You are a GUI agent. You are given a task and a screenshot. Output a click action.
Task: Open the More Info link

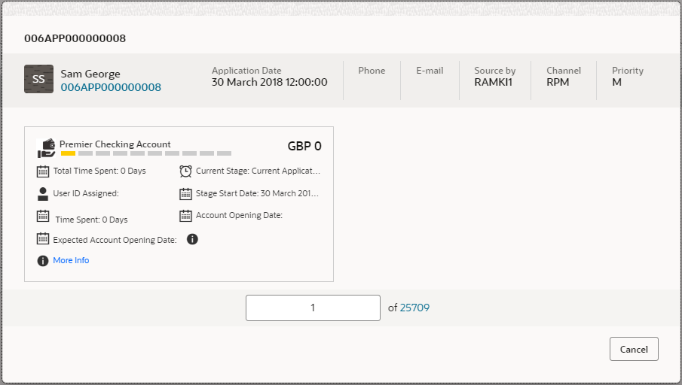click(x=71, y=260)
